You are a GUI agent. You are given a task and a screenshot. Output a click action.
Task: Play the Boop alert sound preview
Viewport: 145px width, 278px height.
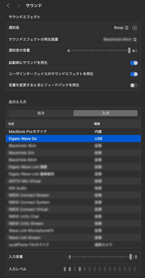[x=135, y=28]
